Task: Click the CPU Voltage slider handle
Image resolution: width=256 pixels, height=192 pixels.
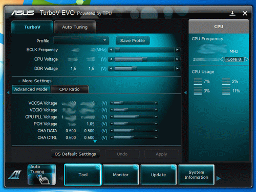Action: pos(145,59)
